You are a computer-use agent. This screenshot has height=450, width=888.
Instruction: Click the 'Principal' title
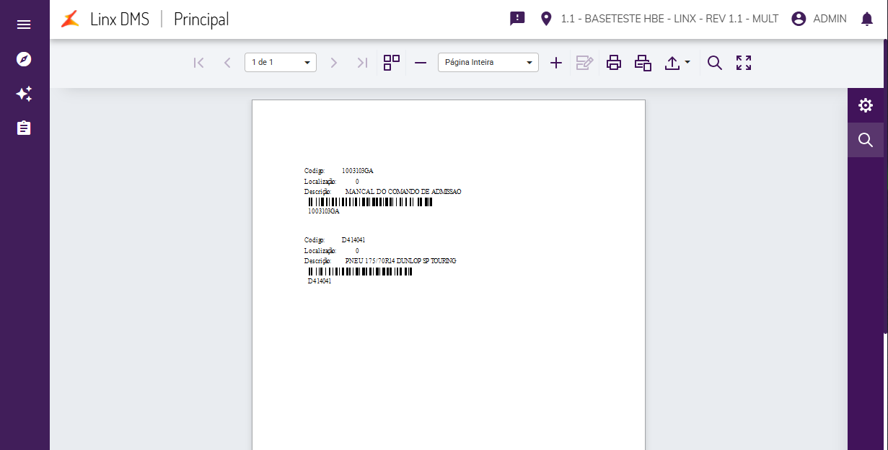click(x=201, y=19)
